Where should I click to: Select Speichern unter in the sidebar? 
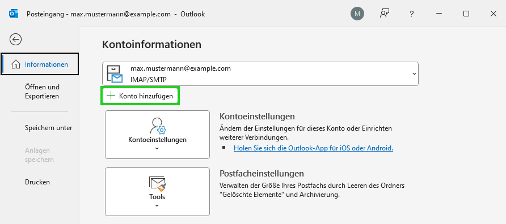tap(48, 128)
